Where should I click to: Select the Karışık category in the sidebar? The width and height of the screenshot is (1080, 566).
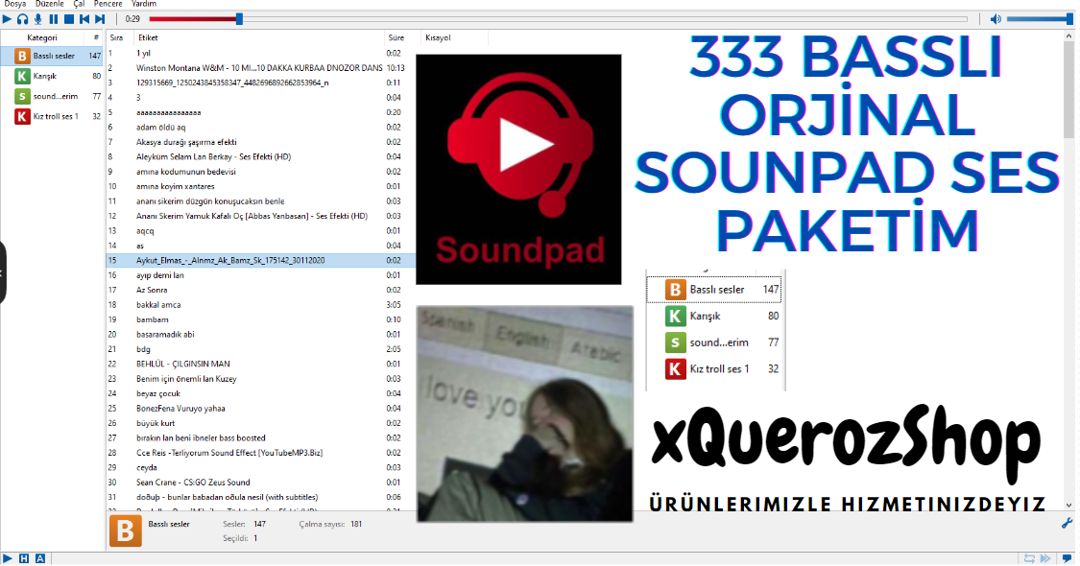pos(53,76)
